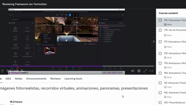Image resolution: width=186 pixels, height=105 pixels.
Task: Open the Adobe Substance 3D category
Action: click(27, 54)
